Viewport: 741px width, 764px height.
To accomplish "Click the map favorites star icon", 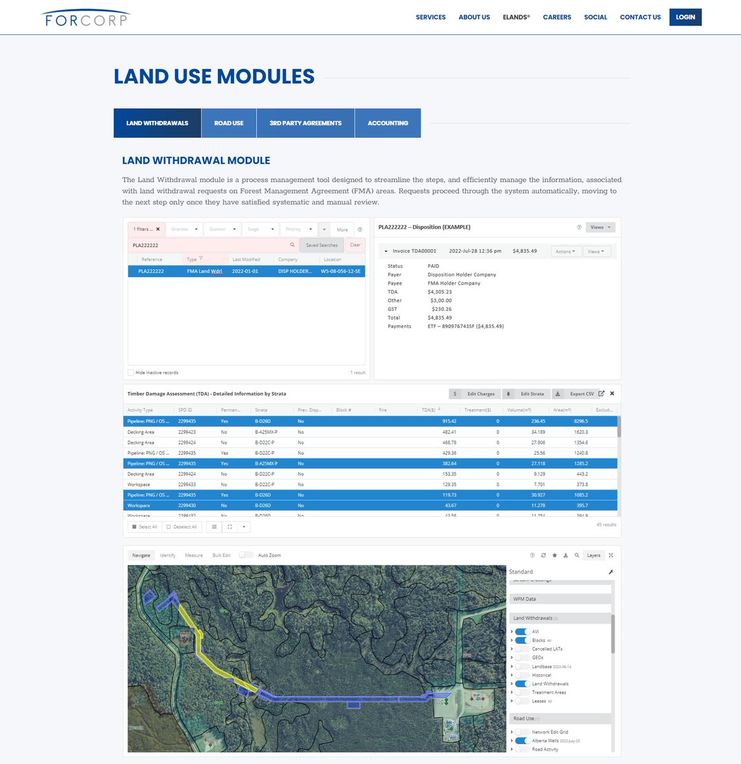I will (554, 555).
